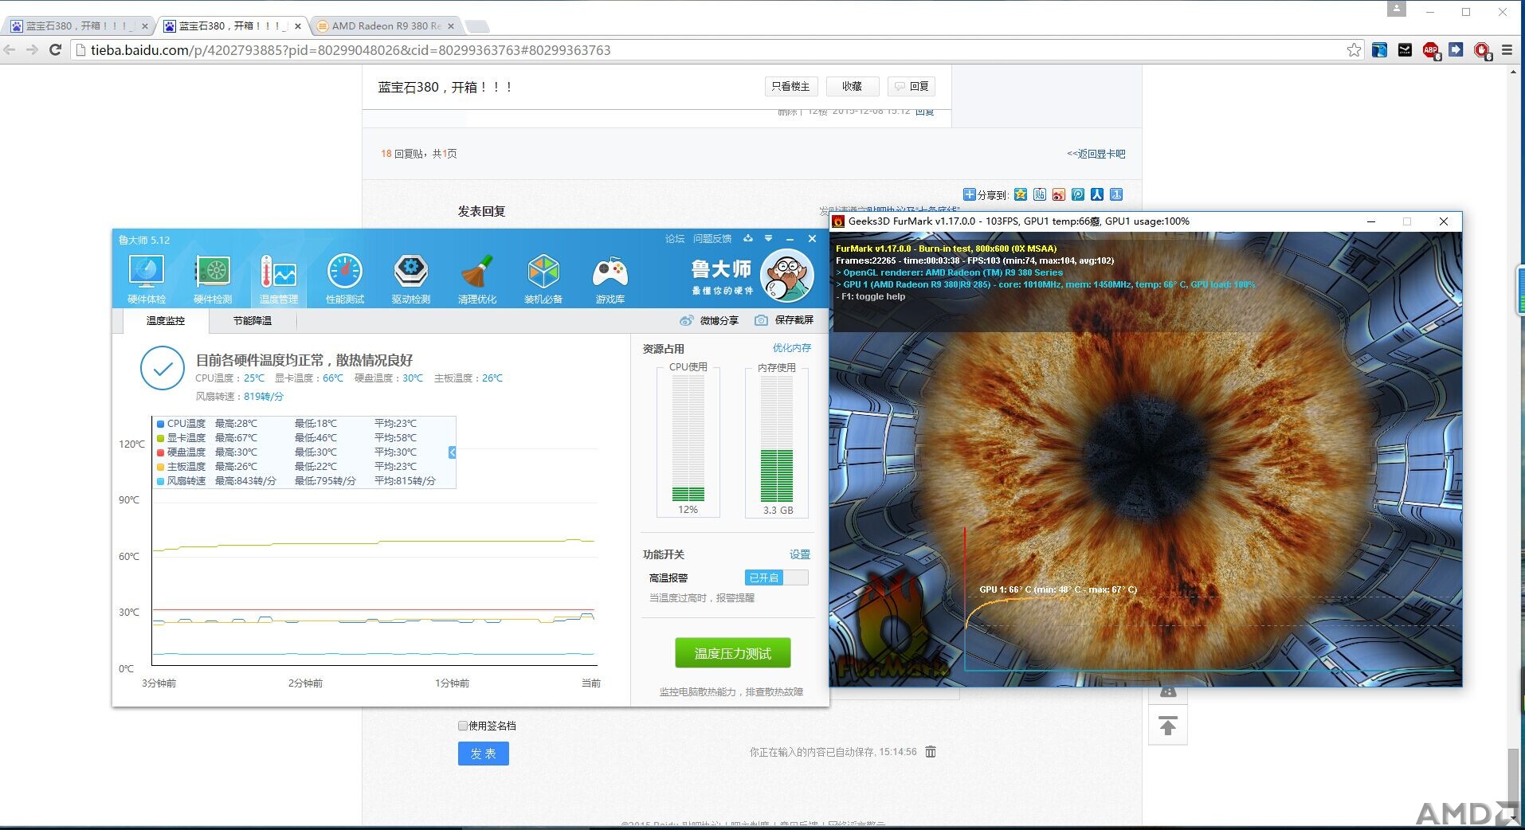This screenshot has width=1525, height=830.
Task: Click the red stop-hand AdBlock icon
Action: [1482, 51]
